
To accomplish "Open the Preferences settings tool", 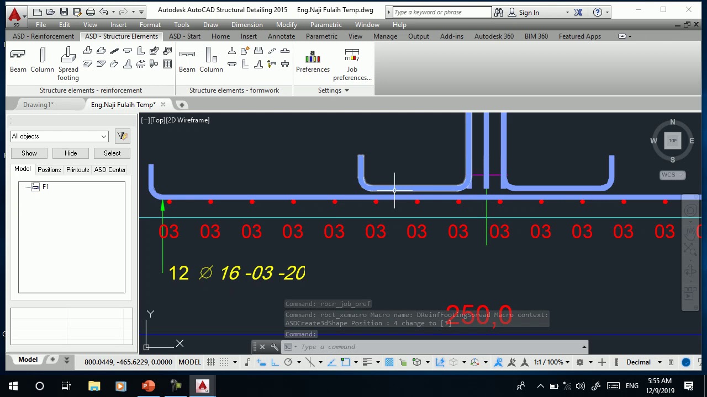I will pyautogui.click(x=313, y=61).
